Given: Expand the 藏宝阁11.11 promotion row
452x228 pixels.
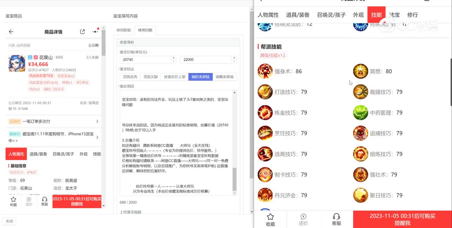Looking at the screenshot, I should [x=97, y=137].
